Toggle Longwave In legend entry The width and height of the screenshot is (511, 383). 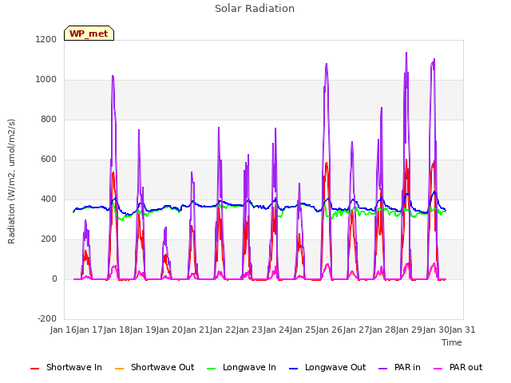[x=241, y=367]
